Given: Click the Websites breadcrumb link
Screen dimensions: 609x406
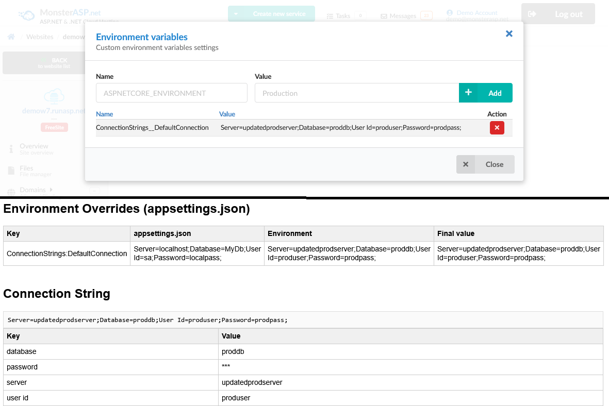Looking at the screenshot, I should coord(40,37).
